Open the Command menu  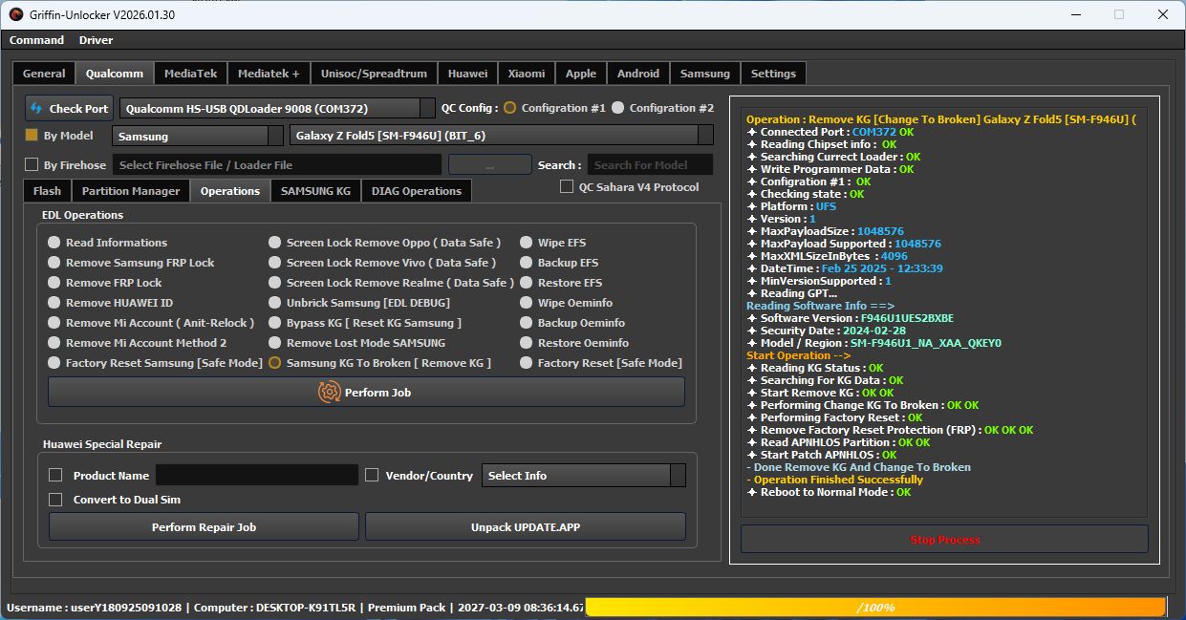pos(36,40)
